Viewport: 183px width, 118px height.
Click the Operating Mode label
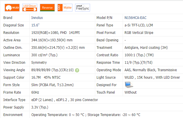click(x=109, y=70)
